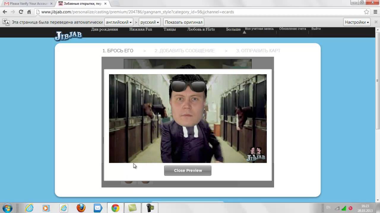Open Windows Media Player from taskbar
Screen dimensions: 380x213
tap(46, 208)
